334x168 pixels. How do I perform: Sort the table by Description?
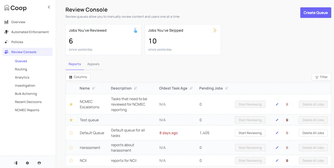(135, 88)
